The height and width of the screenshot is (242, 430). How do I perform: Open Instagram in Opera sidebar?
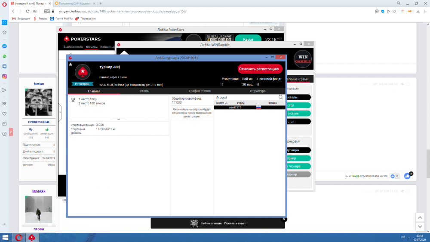tap(4, 77)
